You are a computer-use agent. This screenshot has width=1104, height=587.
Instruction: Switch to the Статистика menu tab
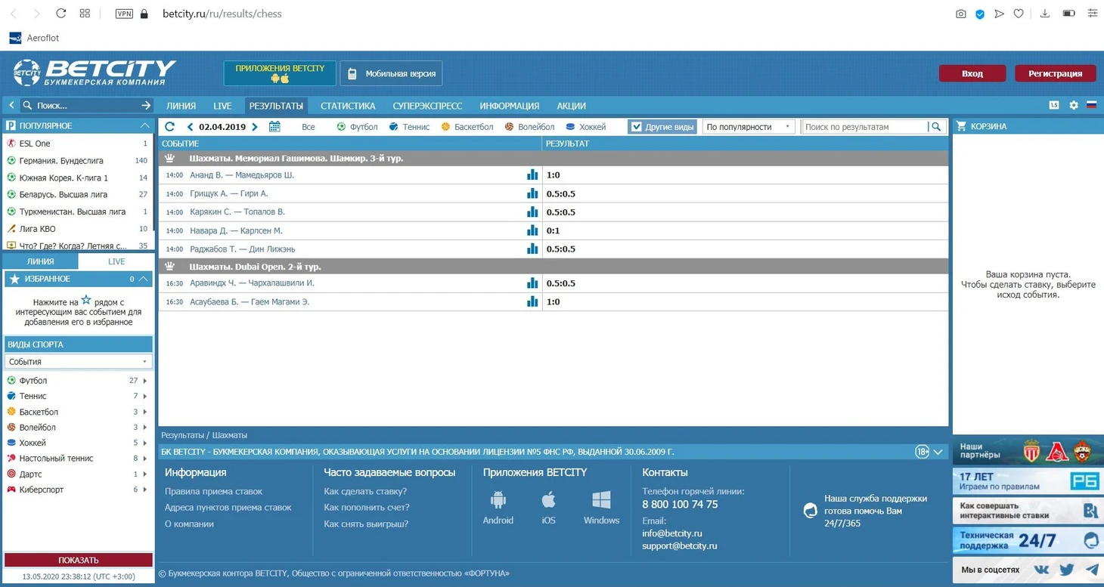348,106
